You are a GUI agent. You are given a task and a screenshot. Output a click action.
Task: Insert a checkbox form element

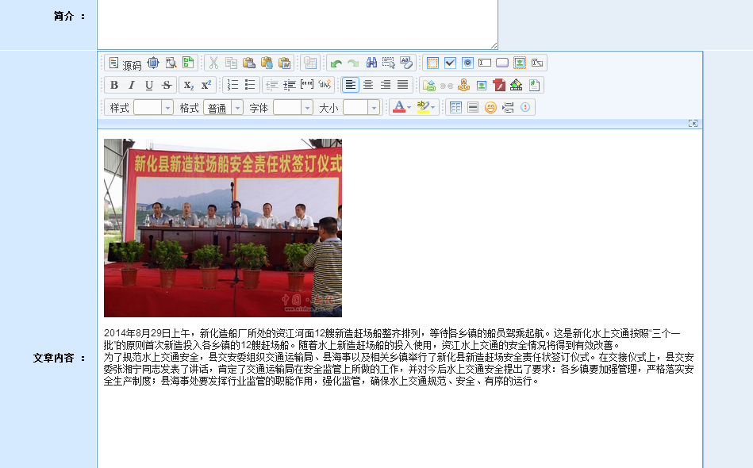coord(450,63)
